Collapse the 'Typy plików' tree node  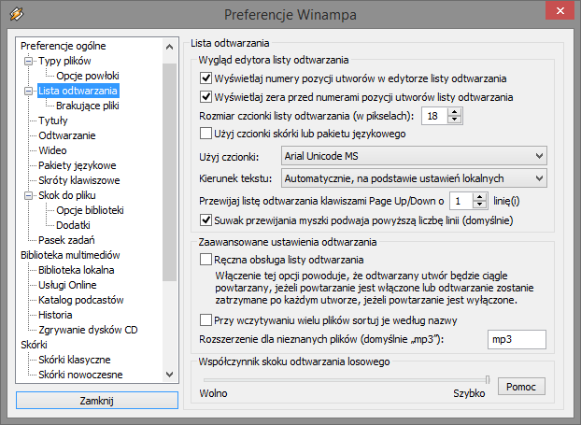[29, 61]
